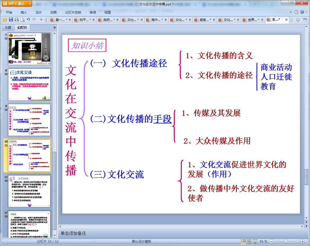Image resolution: width=310 pixels, height=246 pixels.
Task: Click the underlined 手段 link on the slide
Action: tap(162, 119)
